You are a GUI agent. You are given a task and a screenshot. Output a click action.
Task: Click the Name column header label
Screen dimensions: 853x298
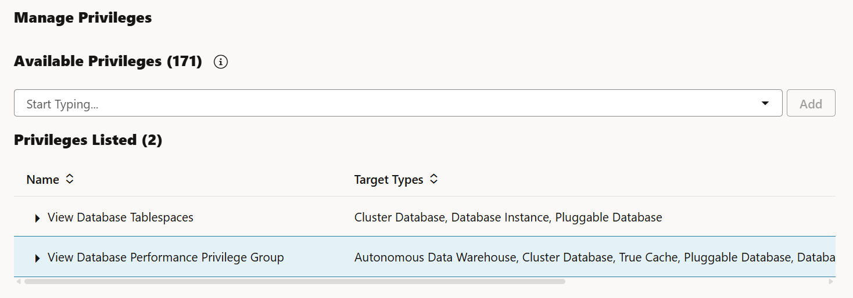click(x=42, y=180)
